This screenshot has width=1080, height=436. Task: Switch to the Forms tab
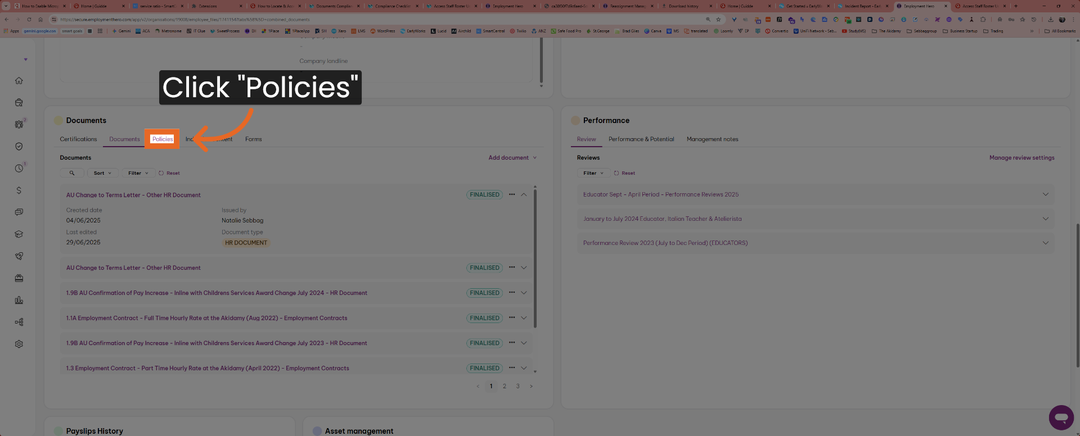click(253, 139)
